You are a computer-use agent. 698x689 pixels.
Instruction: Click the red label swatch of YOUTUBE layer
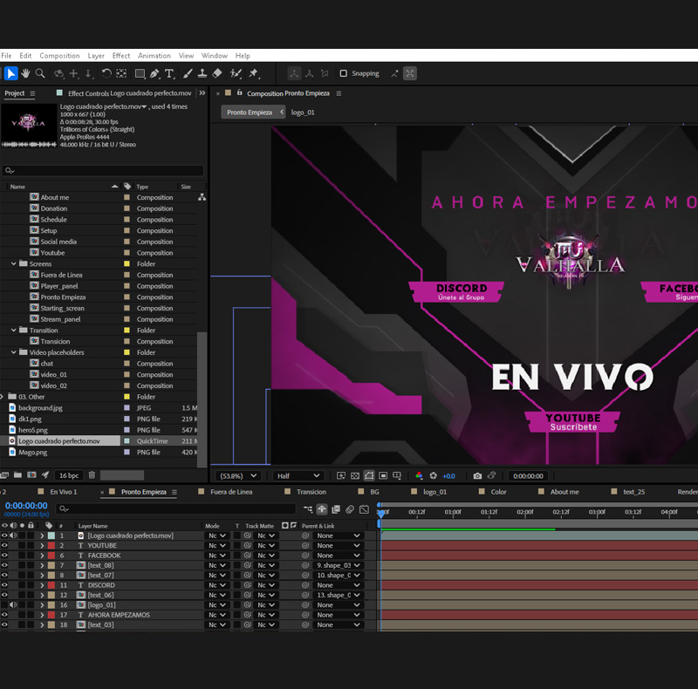point(51,545)
